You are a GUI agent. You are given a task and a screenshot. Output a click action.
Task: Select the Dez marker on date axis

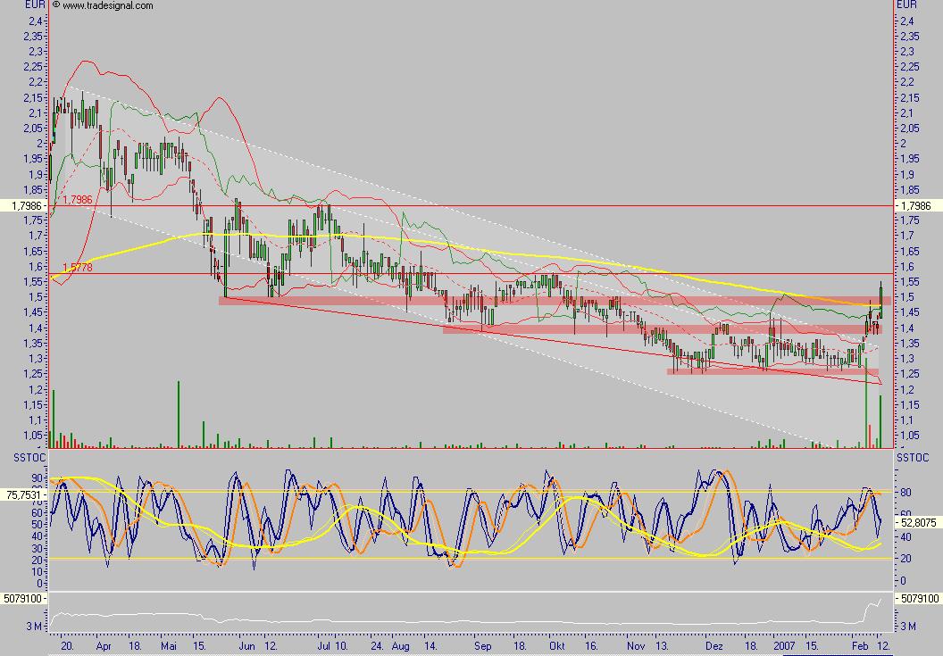714,644
